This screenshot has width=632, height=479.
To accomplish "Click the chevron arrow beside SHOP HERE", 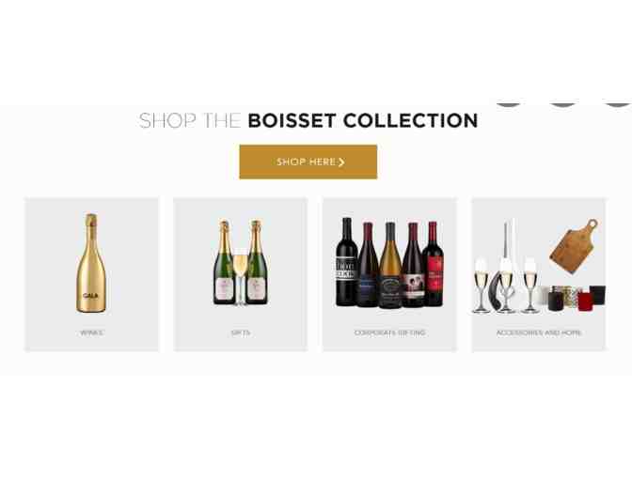I will tap(341, 162).
